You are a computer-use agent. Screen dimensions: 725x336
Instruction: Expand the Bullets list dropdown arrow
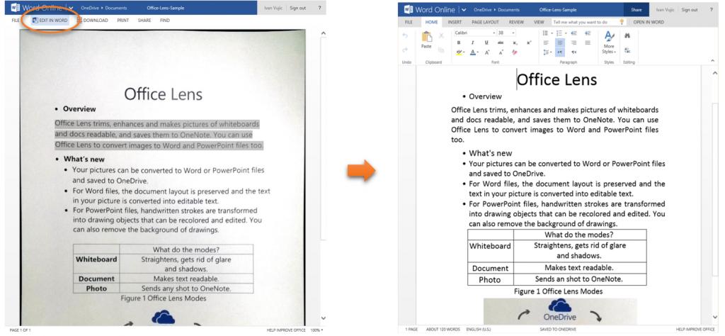552,33
